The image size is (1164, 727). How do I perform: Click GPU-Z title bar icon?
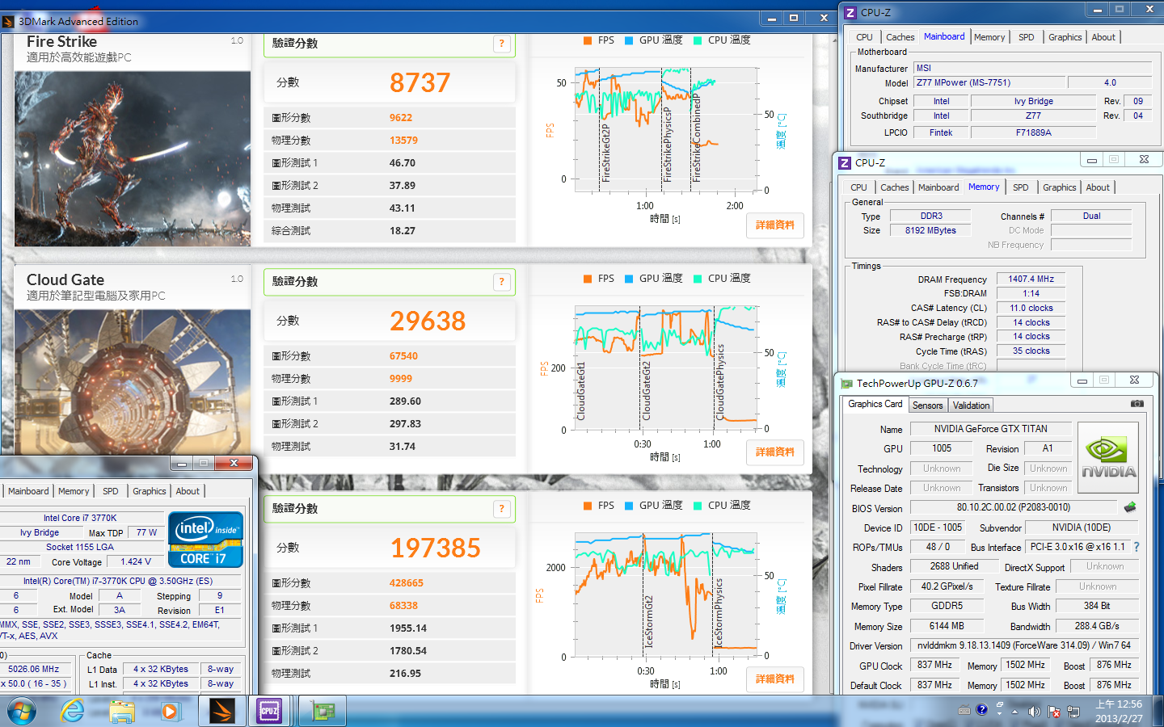[846, 384]
